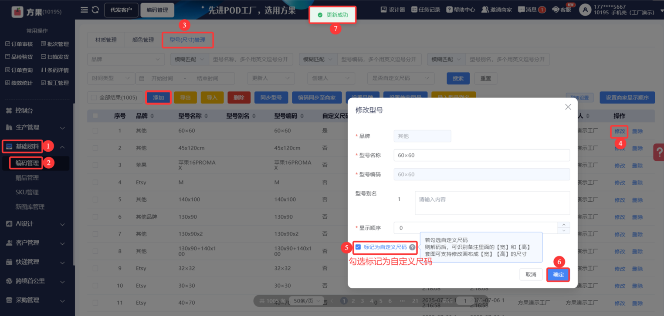Click the 控制台 dashboard icon

coord(9,111)
